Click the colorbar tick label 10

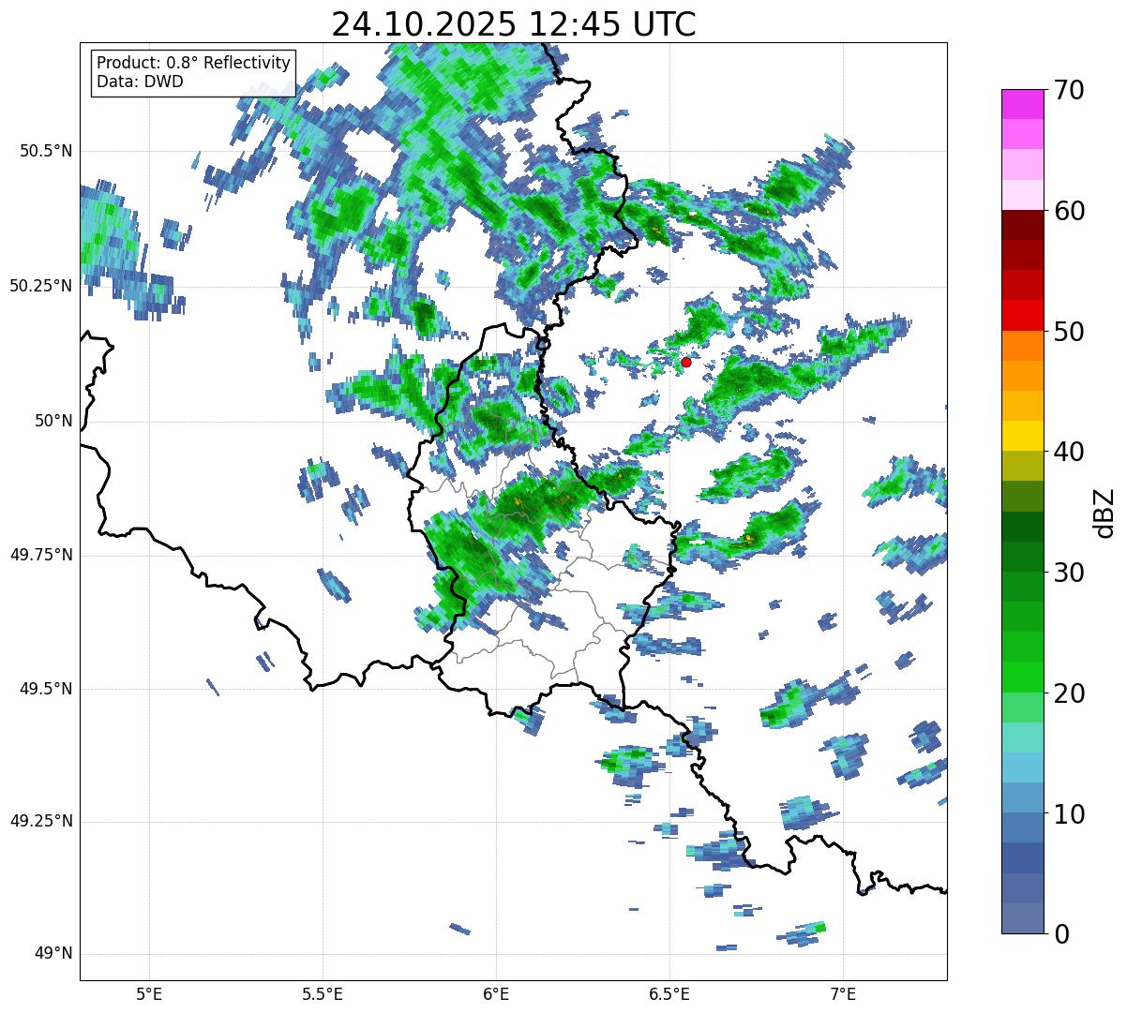[x=1070, y=813]
